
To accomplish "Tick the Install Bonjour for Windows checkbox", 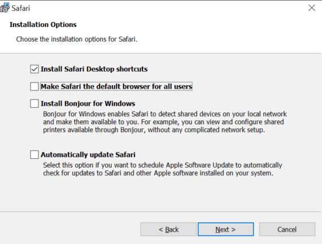I will click(x=34, y=103).
